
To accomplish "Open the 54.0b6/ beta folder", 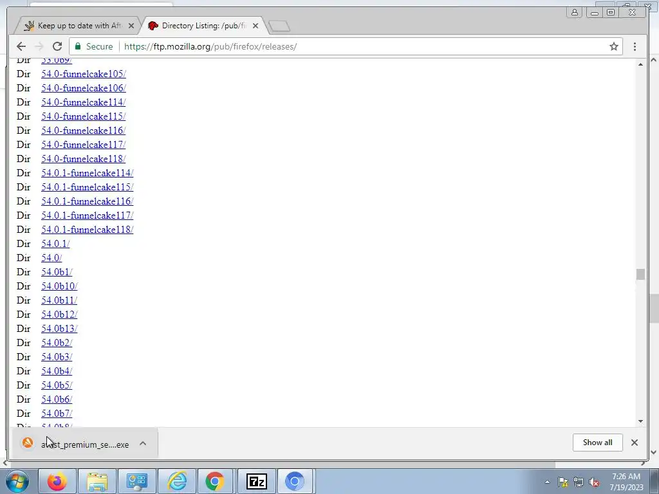I will (x=57, y=399).
